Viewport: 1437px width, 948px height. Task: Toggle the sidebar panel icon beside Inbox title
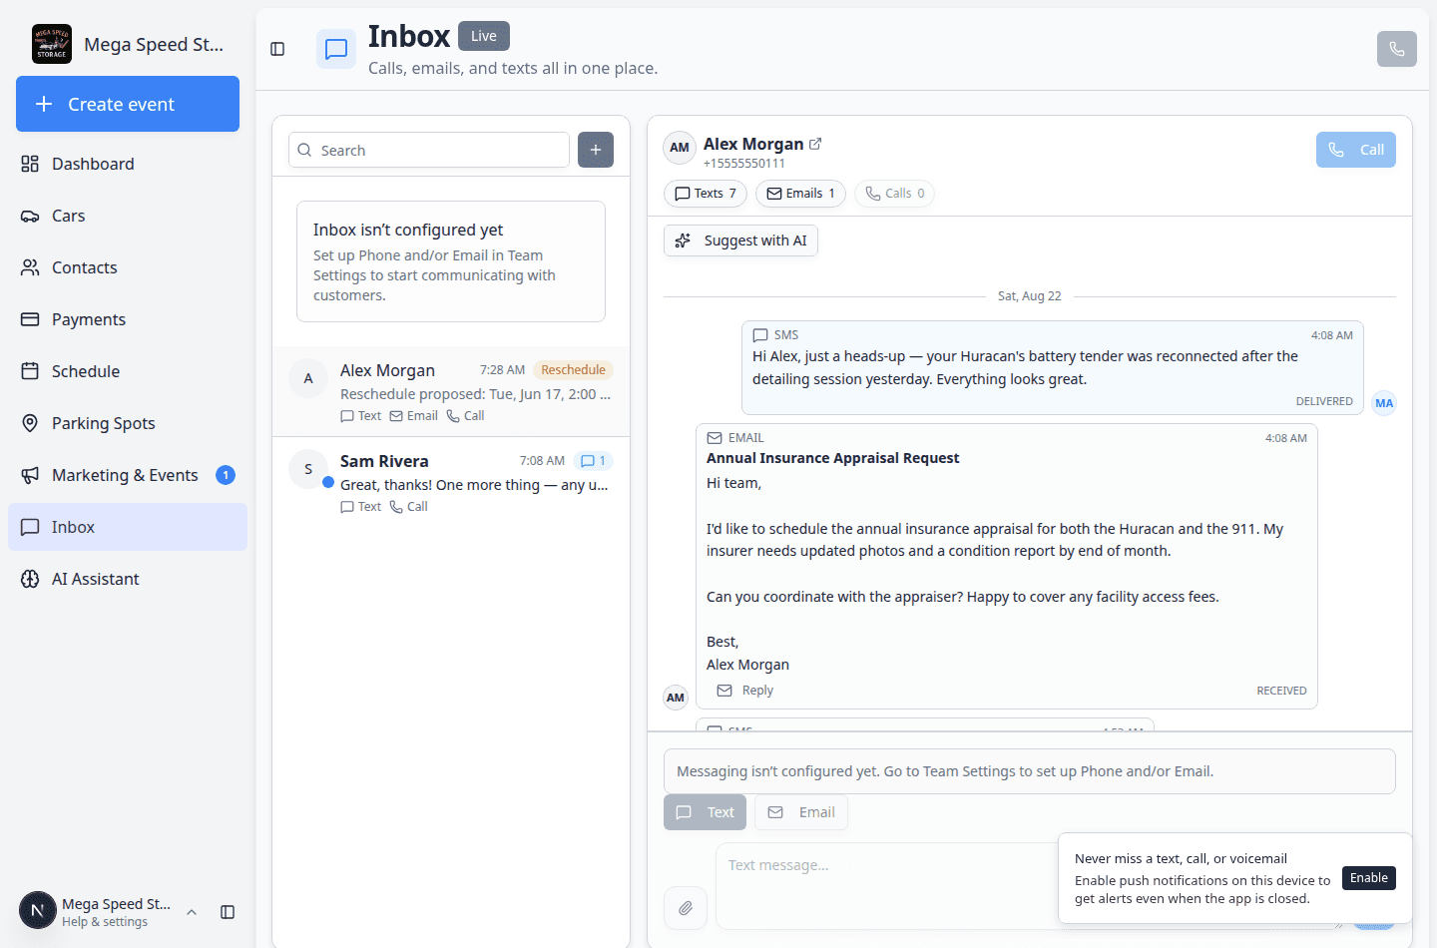coord(277,49)
